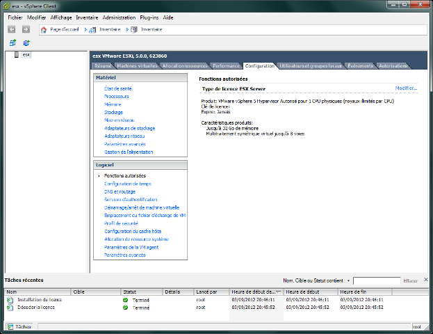The image size is (433, 334).
Task: Open Services d'authentification link
Action: click(x=131, y=200)
